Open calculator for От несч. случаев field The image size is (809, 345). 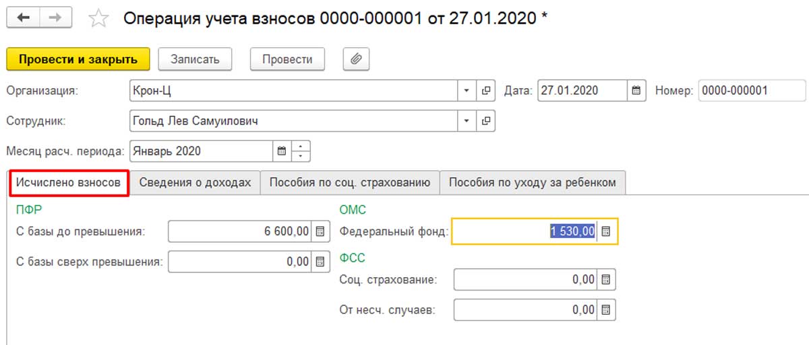pyautogui.click(x=606, y=310)
